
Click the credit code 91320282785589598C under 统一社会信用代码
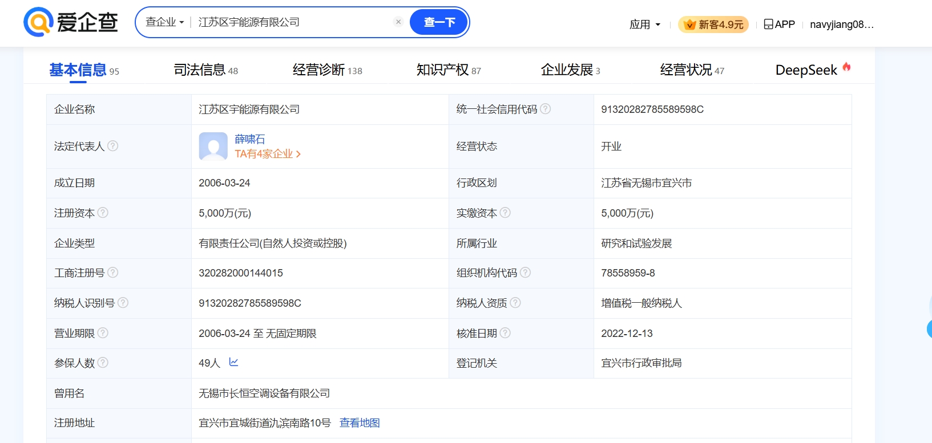[x=652, y=109]
